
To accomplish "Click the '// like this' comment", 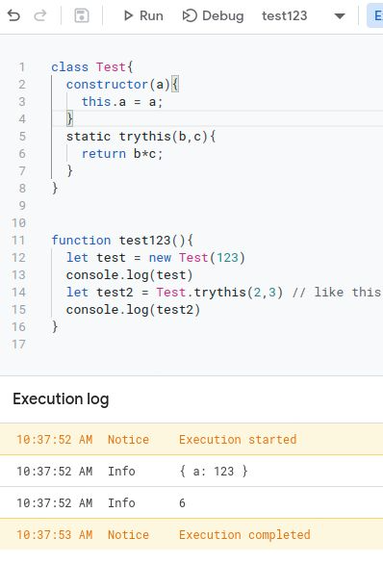I will click(337, 292).
